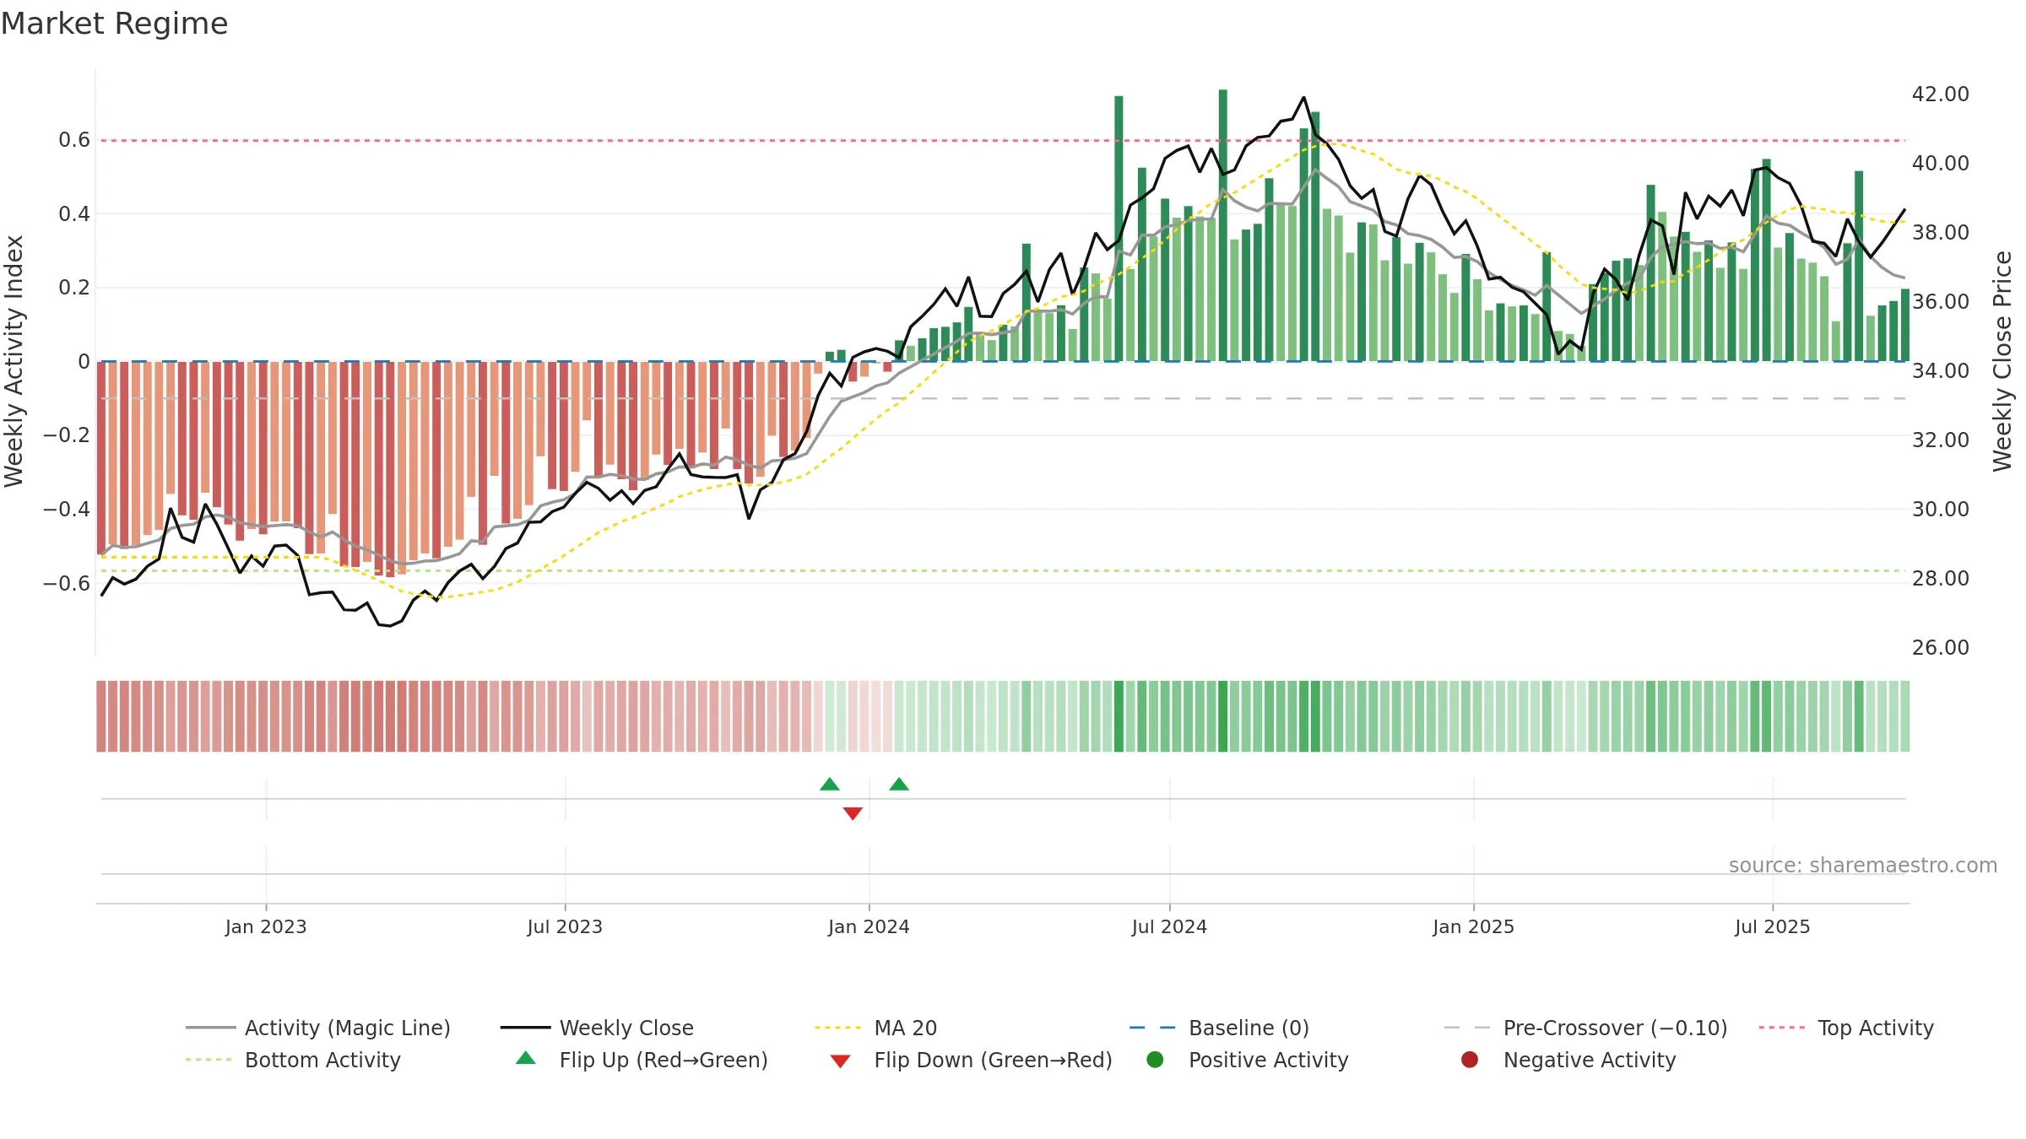Click the 26.00 price tick label
Image resolution: width=2026 pixels, height=1139 pixels.
(x=1941, y=648)
